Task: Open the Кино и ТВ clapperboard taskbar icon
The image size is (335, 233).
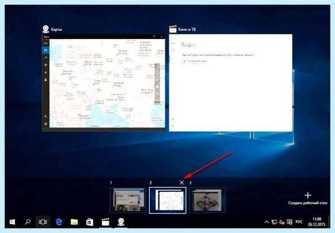Action: (106, 222)
